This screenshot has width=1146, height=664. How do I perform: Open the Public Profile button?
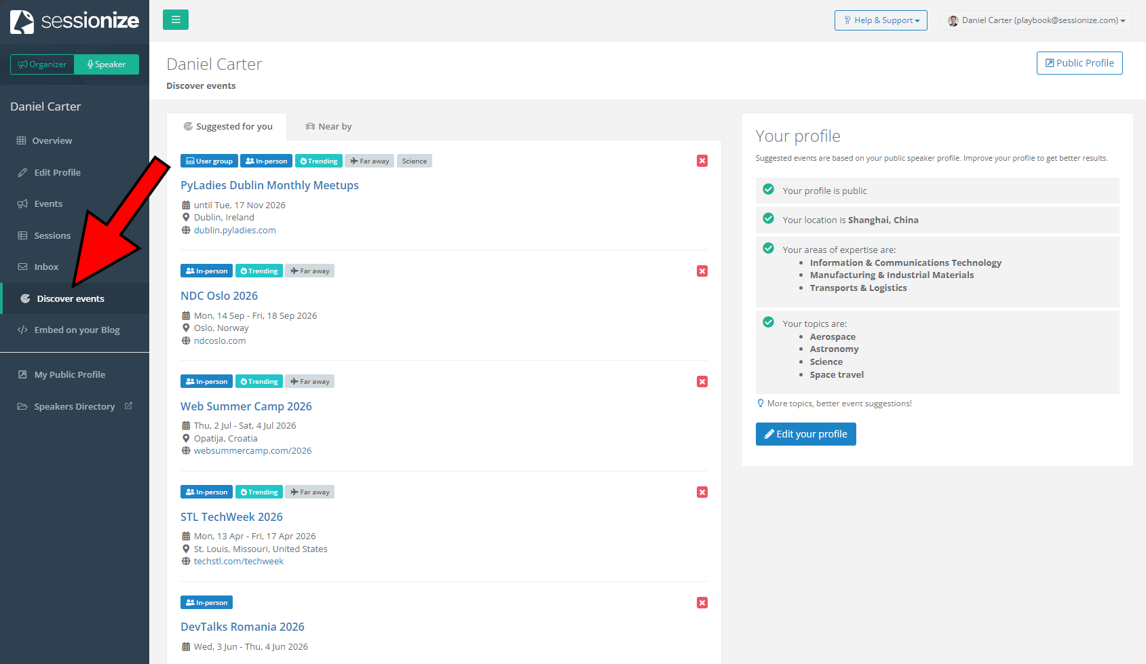click(x=1079, y=63)
